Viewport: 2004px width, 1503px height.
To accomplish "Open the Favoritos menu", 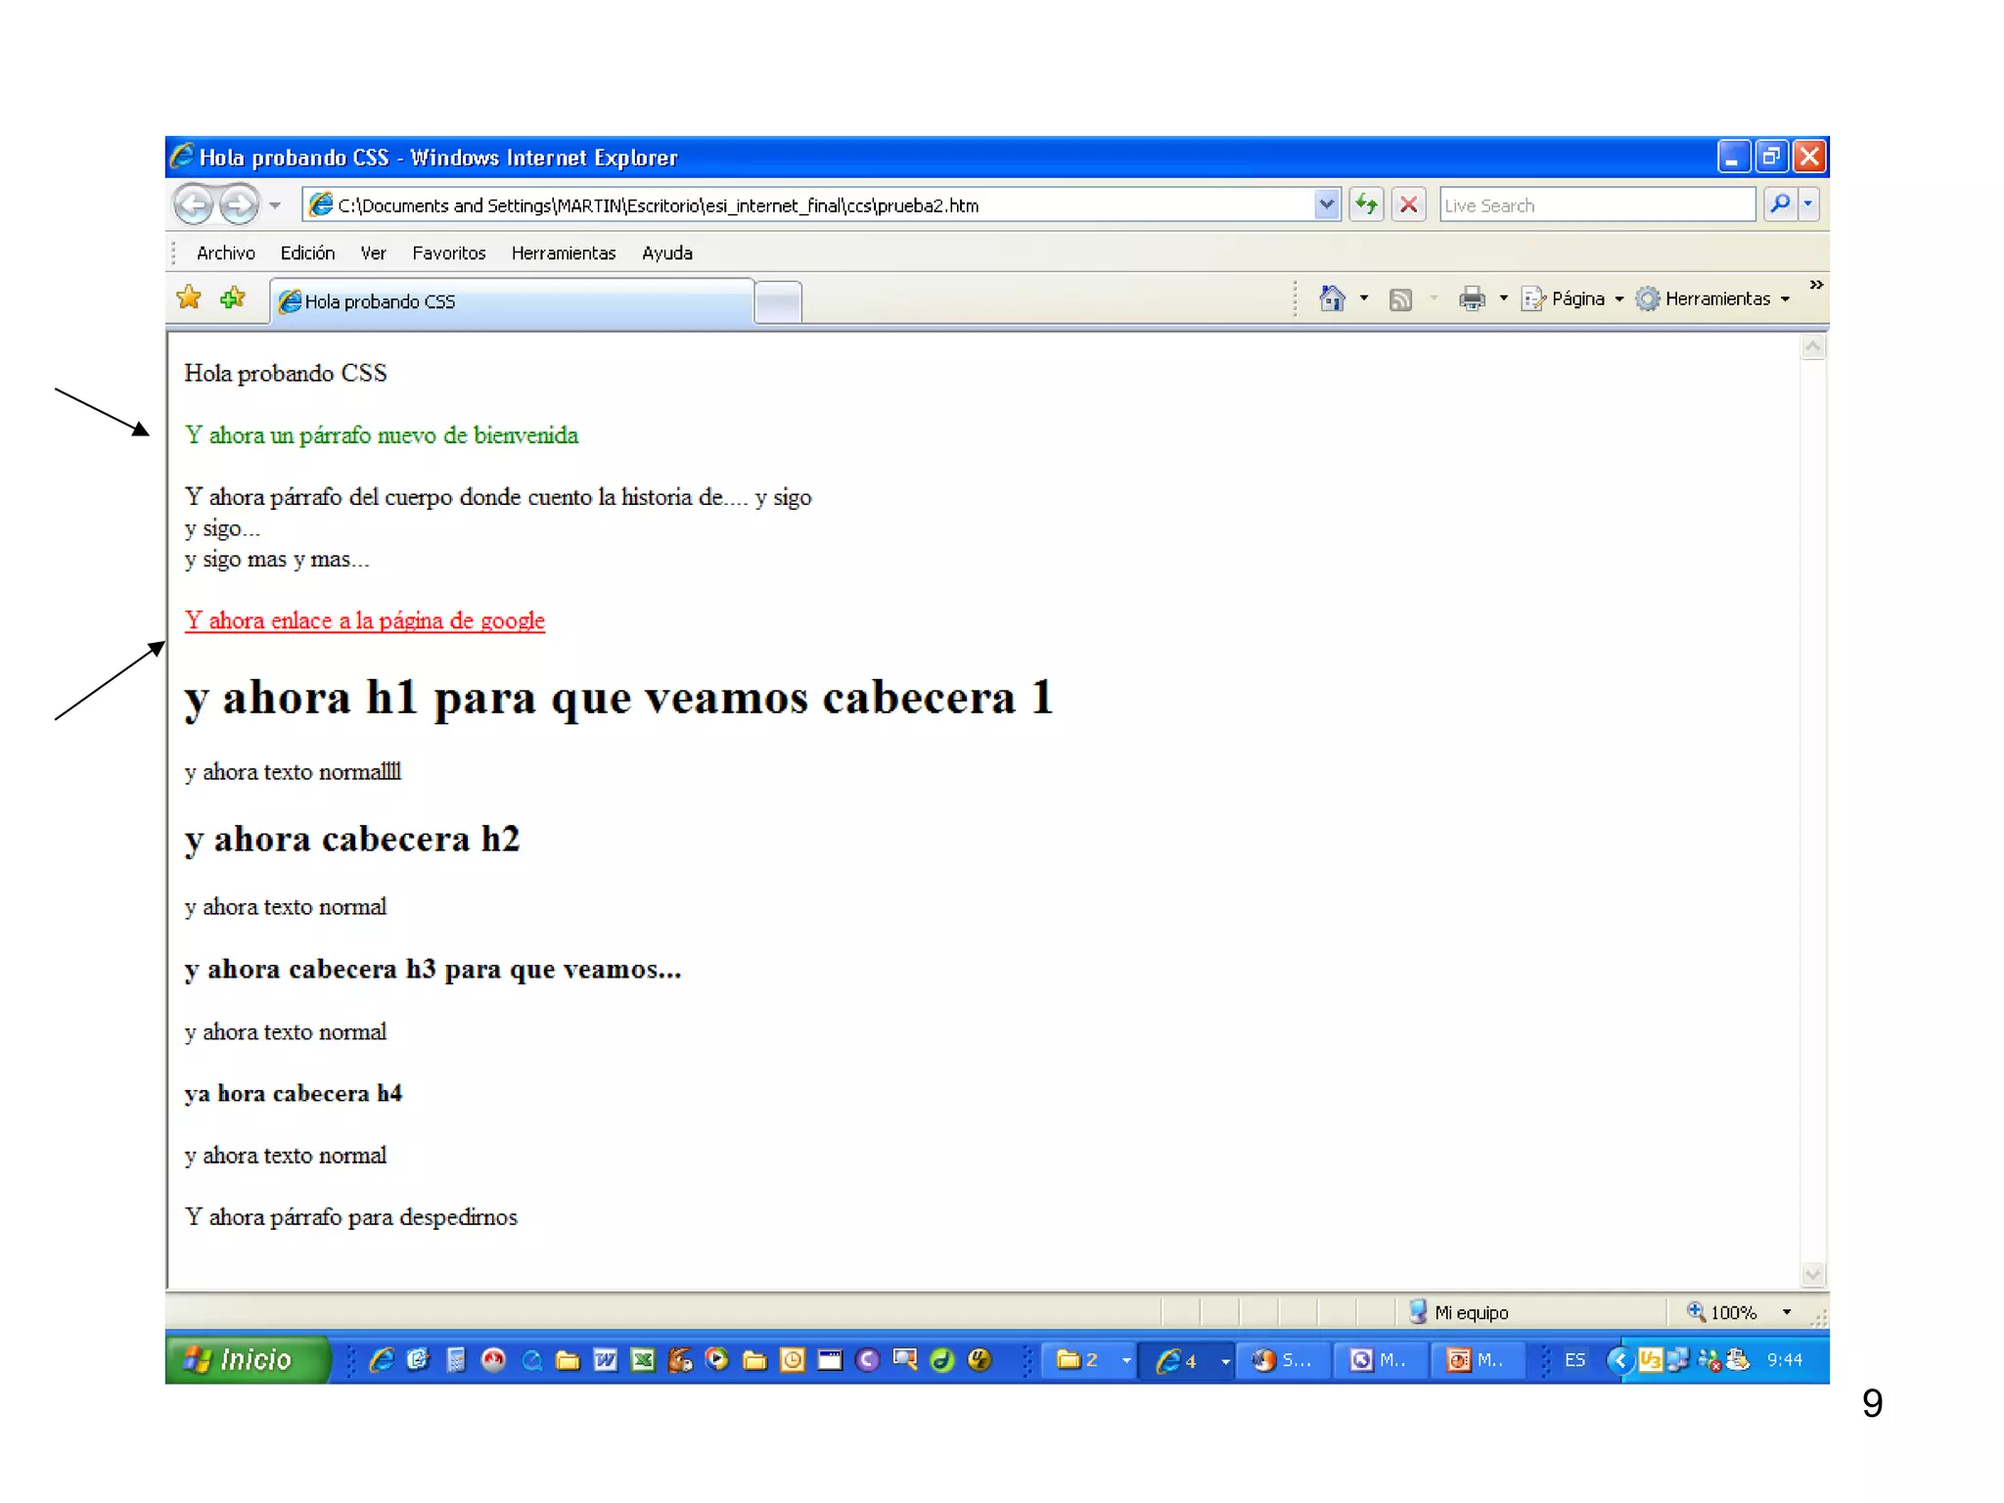I will (448, 252).
